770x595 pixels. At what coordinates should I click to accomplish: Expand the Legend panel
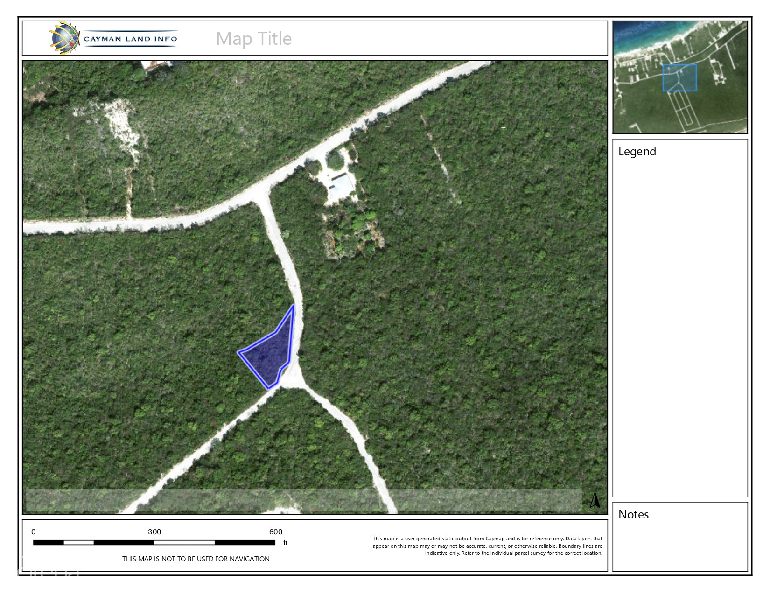(637, 151)
